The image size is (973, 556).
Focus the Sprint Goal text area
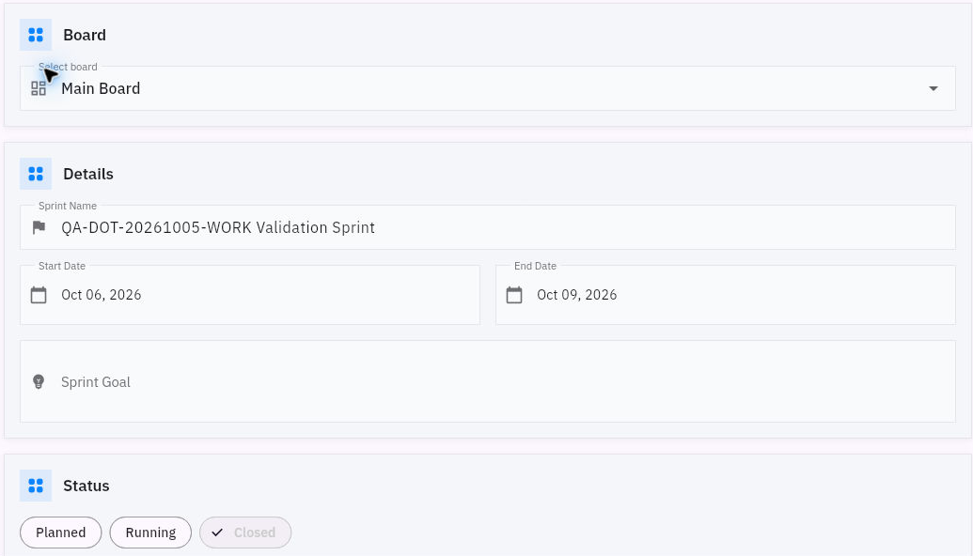tap(488, 381)
